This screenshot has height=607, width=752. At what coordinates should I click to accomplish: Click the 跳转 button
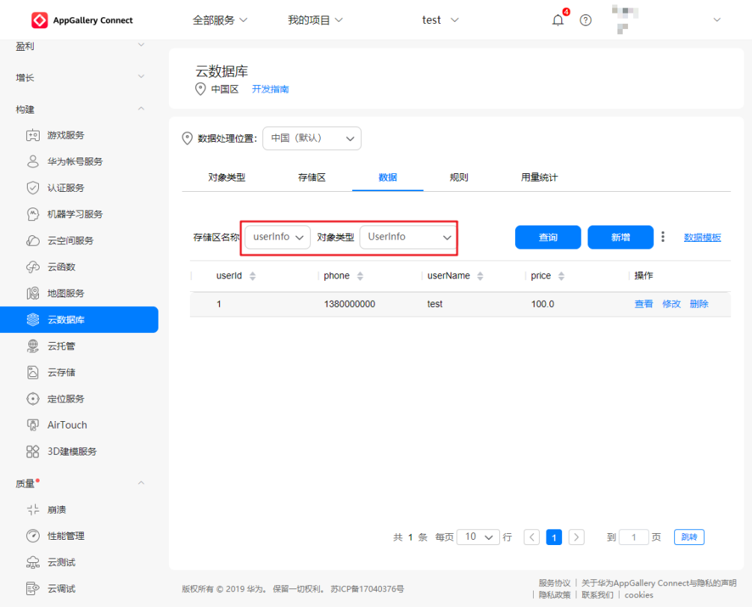689,537
